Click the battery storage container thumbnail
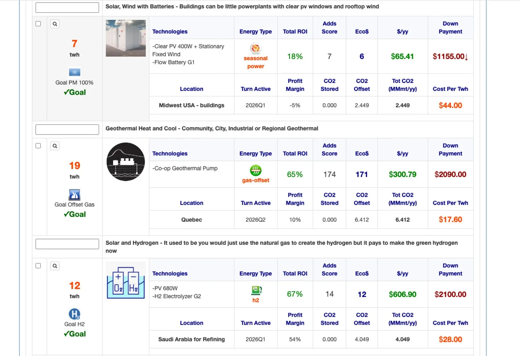 125,38
